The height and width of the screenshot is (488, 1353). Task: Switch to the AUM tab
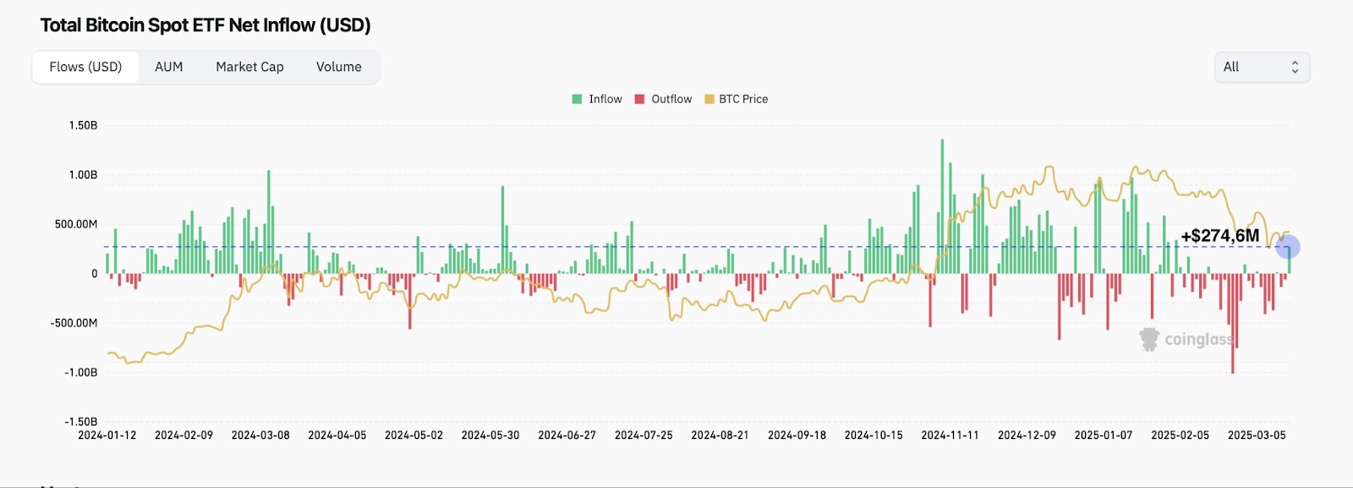168,67
